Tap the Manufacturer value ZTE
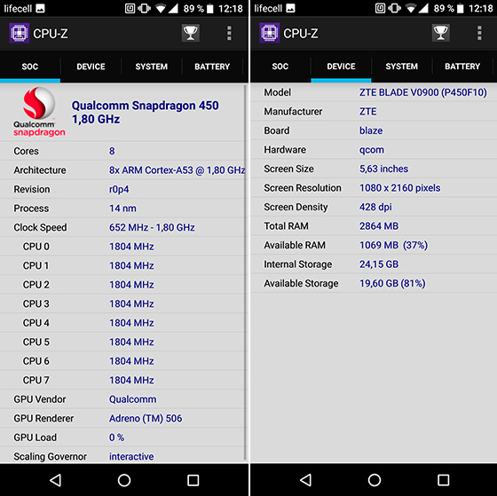This screenshot has height=496, width=497. [x=367, y=111]
